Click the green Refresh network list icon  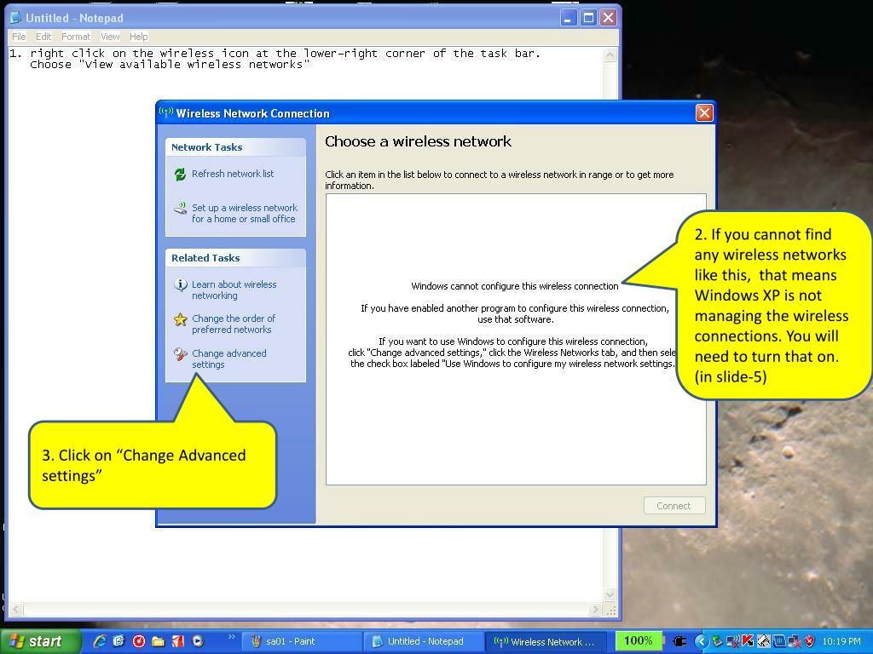180,174
